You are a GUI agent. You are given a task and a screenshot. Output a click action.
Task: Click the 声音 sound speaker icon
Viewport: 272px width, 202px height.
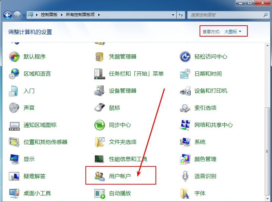click(14, 108)
